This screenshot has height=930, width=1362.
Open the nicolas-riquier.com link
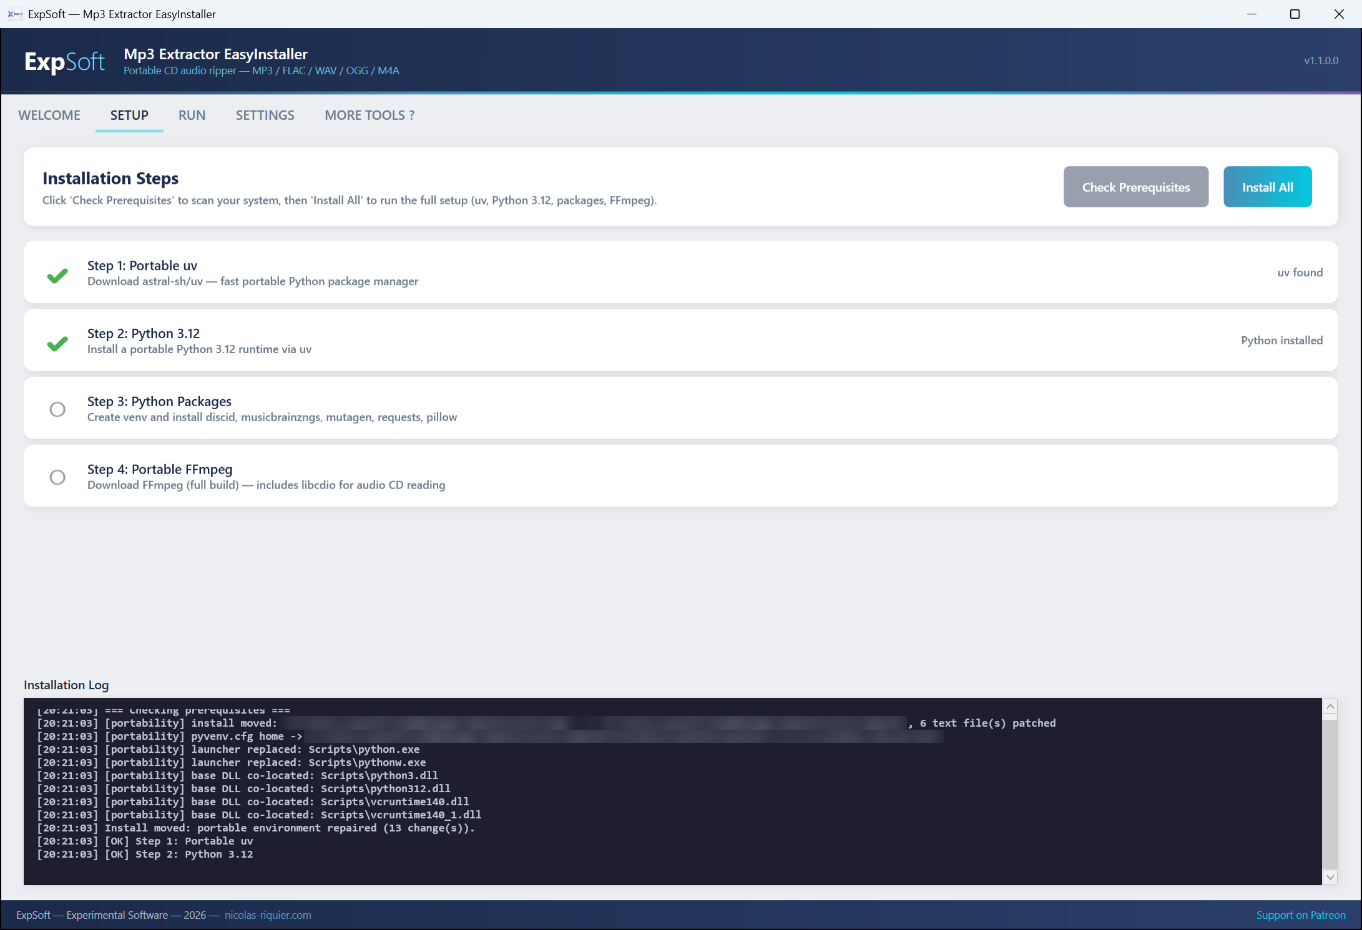pos(268,915)
